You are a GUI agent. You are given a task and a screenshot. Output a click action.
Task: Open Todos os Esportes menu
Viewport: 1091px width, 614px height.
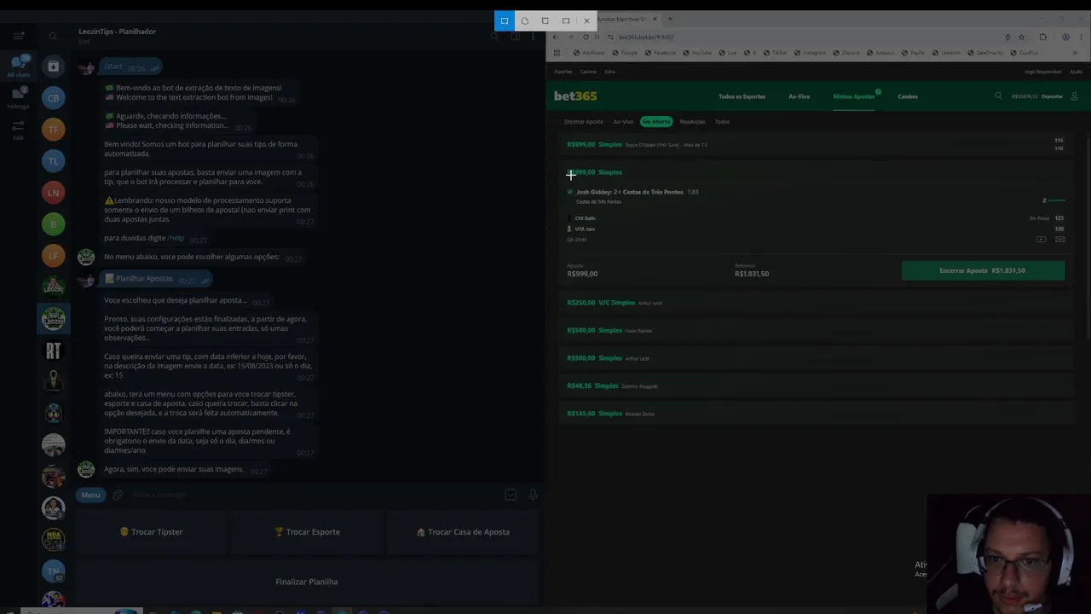742,96
